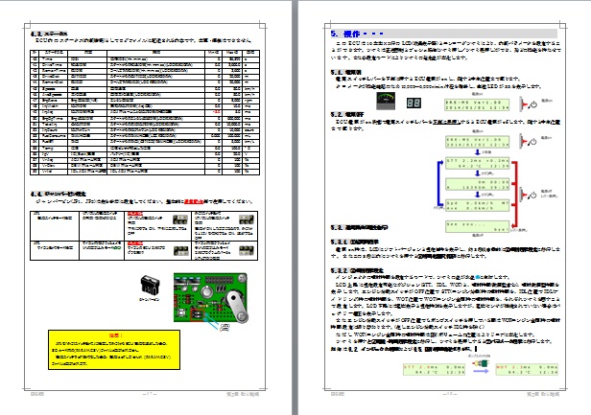Click the pump switch connector icon between bottom LCDs

(480, 363)
